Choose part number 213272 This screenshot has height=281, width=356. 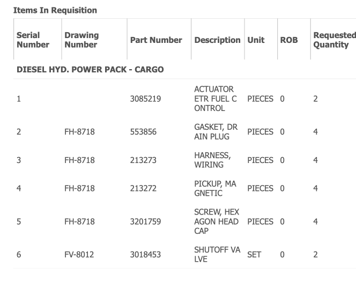[x=143, y=189]
